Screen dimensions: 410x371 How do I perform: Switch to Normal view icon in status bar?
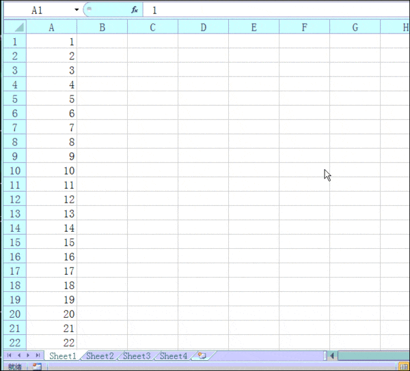coord(403,366)
